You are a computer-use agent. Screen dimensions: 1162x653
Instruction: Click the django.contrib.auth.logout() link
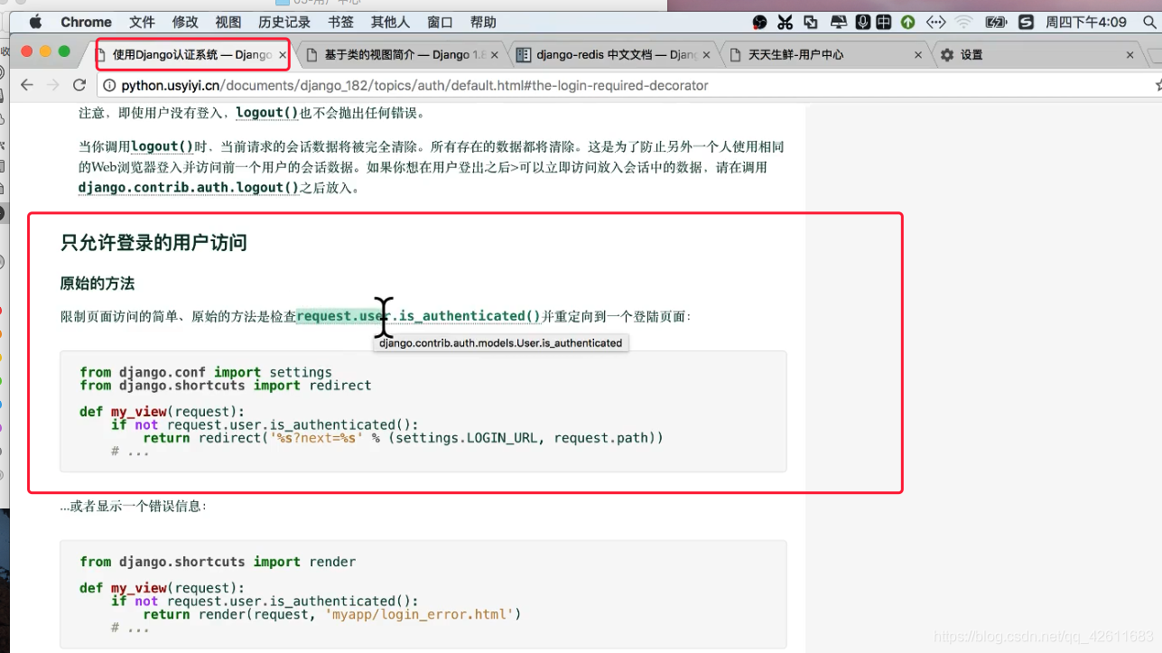[x=189, y=188]
